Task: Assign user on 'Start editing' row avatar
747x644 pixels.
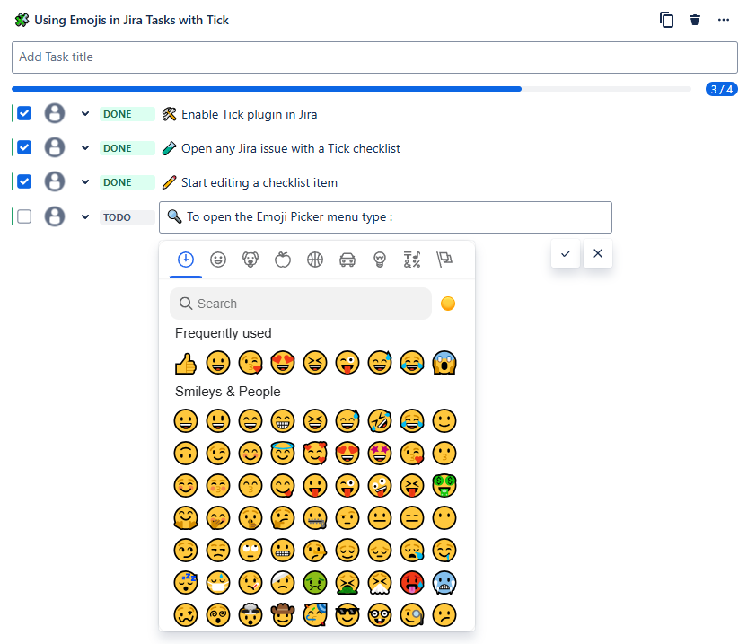Action: (x=55, y=181)
